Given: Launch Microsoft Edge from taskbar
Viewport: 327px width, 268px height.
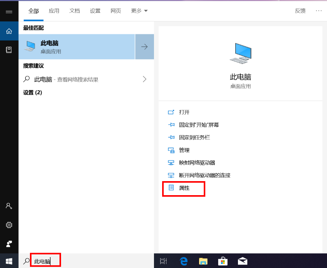Looking at the screenshot, I should 184,261.
